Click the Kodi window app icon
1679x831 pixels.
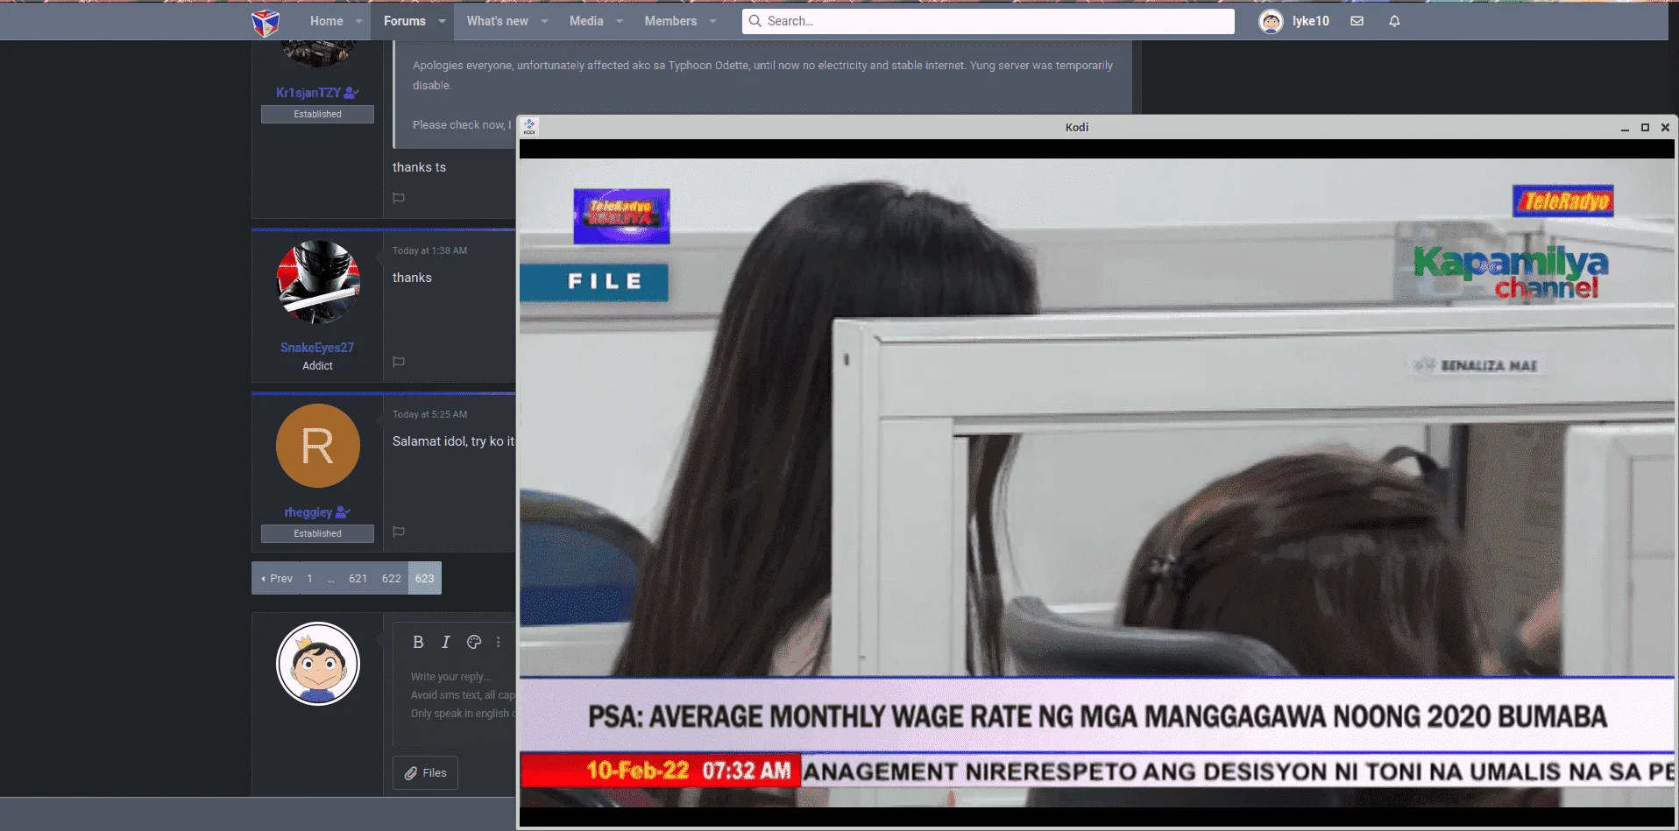(529, 127)
